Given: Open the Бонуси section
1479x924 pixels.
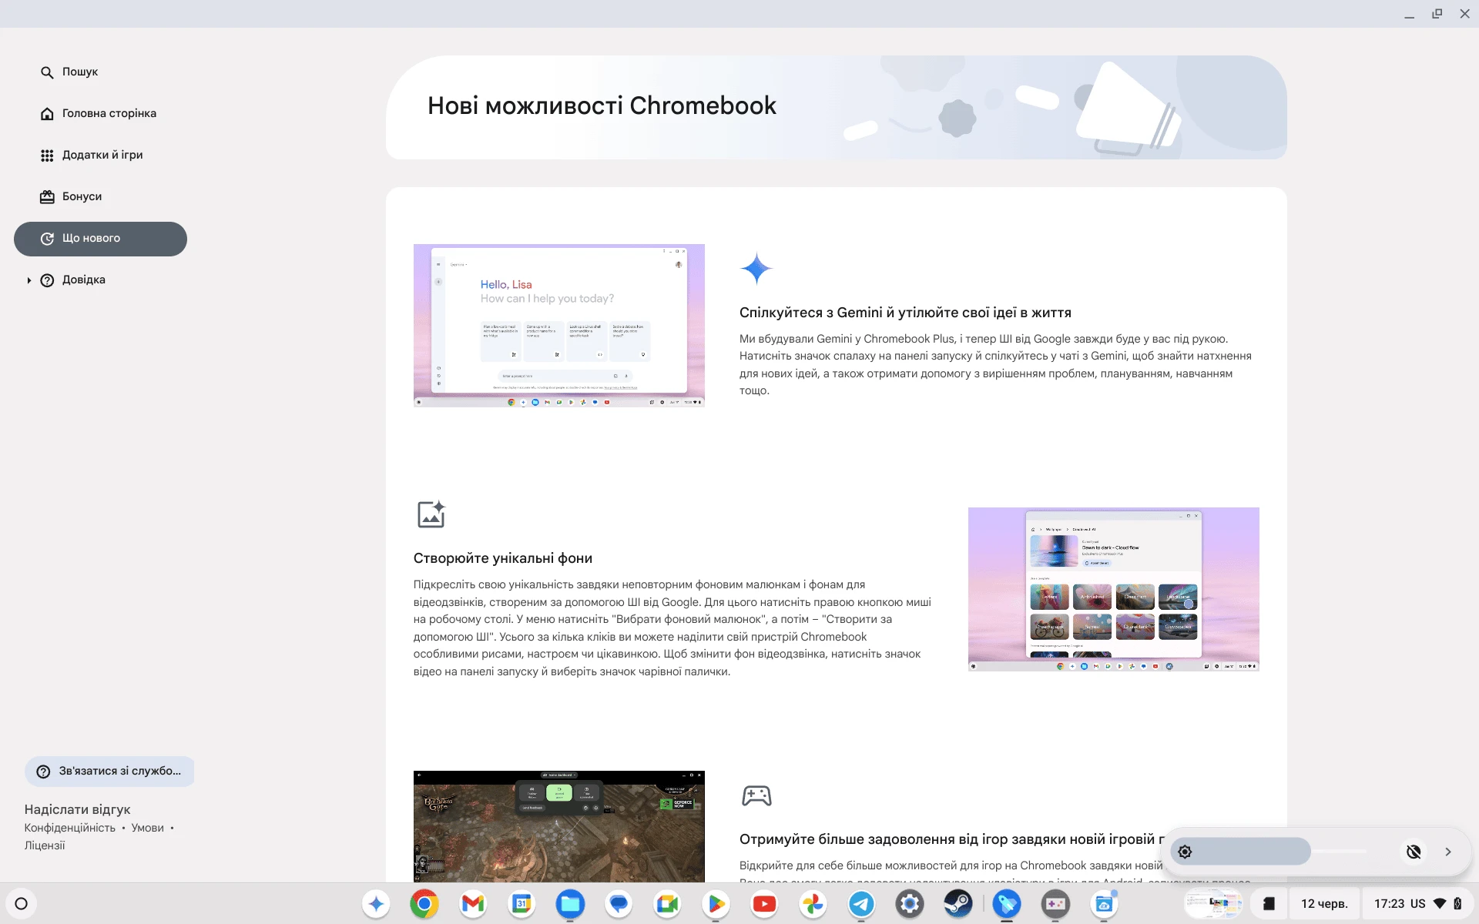Looking at the screenshot, I should click(71, 196).
